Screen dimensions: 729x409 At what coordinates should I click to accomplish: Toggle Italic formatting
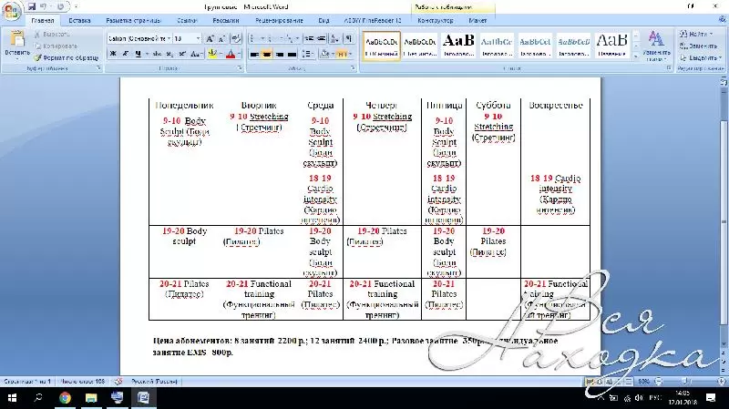pyautogui.click(x=125, y=54)
